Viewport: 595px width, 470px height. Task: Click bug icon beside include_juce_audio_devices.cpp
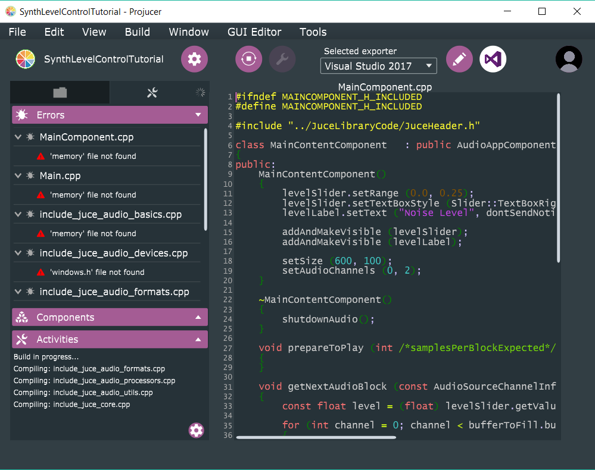[30, 253]
